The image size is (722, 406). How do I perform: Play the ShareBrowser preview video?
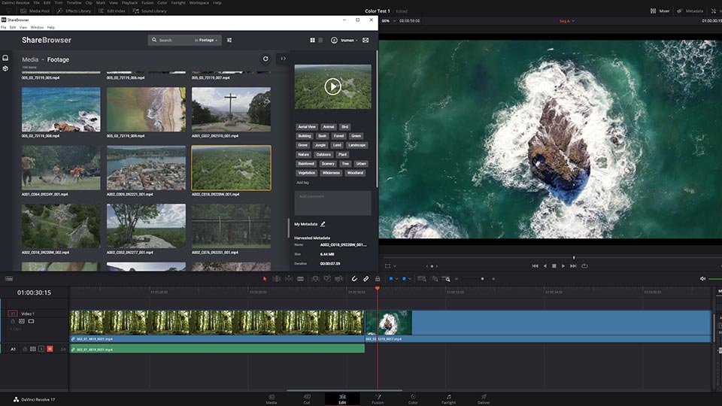coord(332,86)
